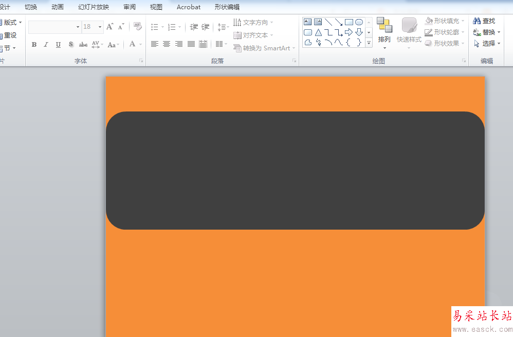Toggle underline formatting
Image resolution: width=513 pixels, height=337 pixels.
point(58,45)
